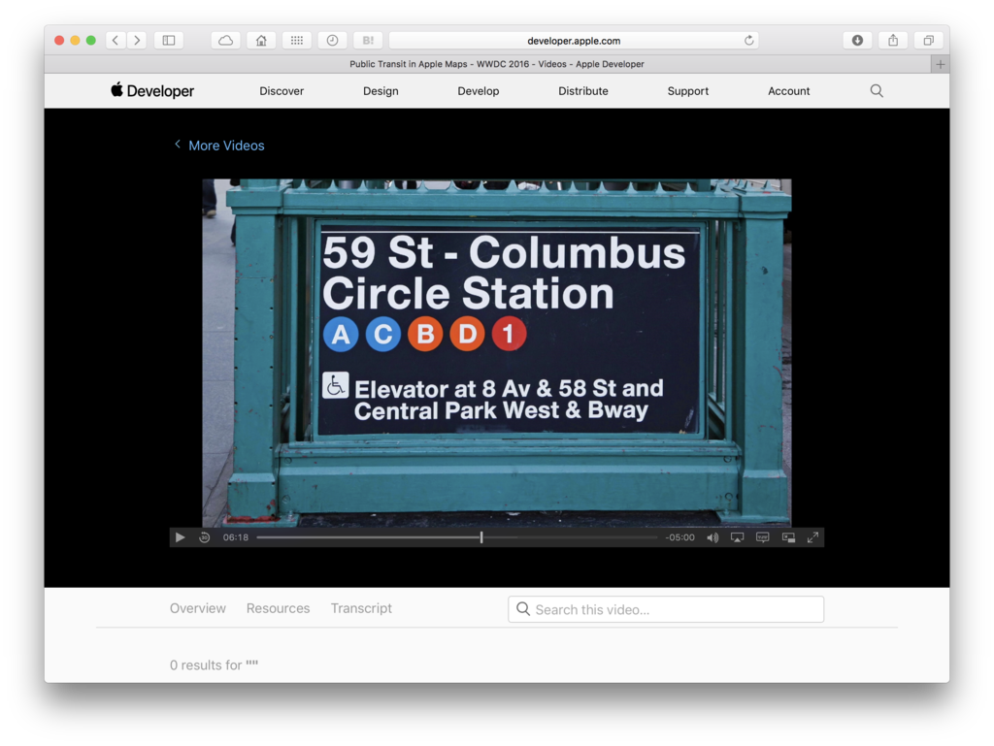Play the video
This screenshot has width=994, height=746.
pyautogui.click(x=180, y=537)
